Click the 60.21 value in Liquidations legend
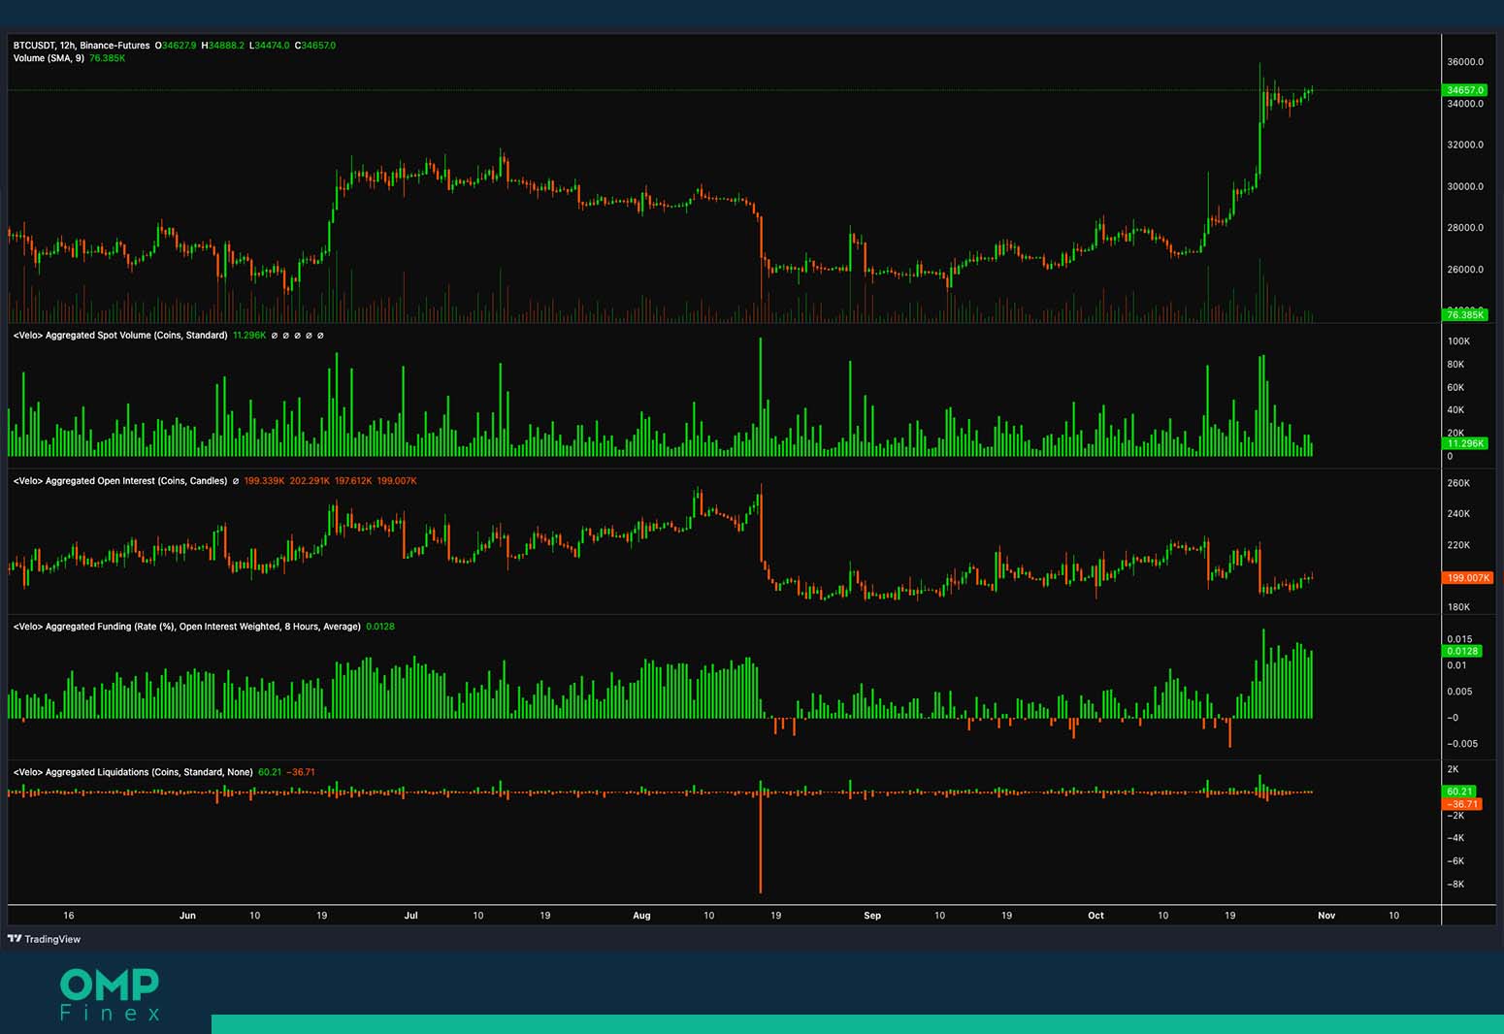1504x1034 pixels. click(270, 772)
